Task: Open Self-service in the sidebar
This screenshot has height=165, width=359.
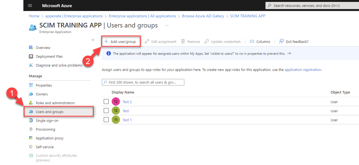Action: pos(45,147)
